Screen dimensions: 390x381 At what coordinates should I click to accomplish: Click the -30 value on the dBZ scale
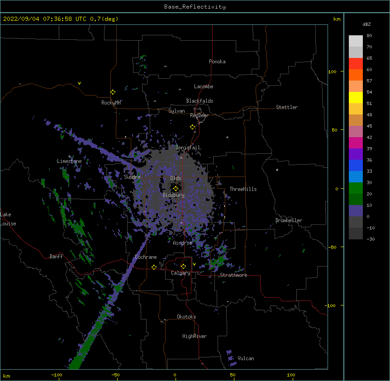pos(371,239)
